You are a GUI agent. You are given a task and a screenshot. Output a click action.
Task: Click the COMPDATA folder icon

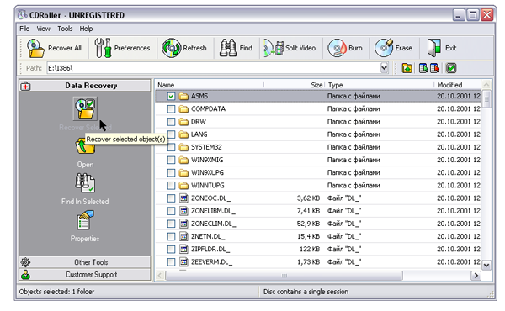pyautogui.click(x=183, y=109)
